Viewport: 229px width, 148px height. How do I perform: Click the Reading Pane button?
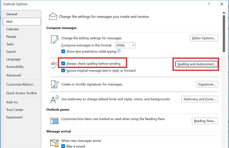205,121
